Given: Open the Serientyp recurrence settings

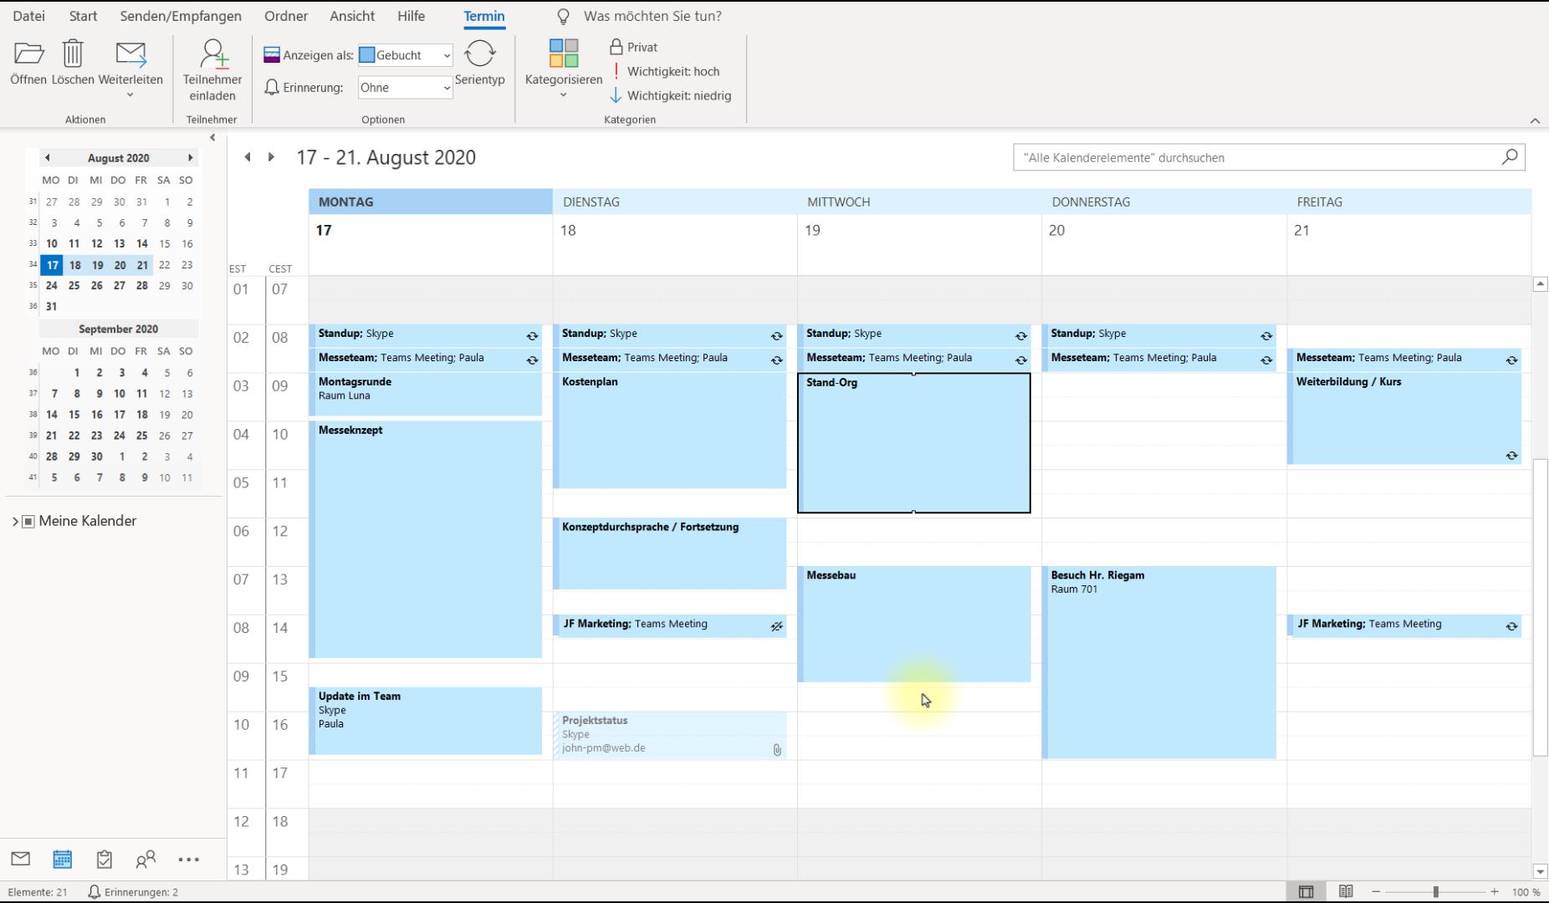Looking at the screenshot, I should point(479,55).
